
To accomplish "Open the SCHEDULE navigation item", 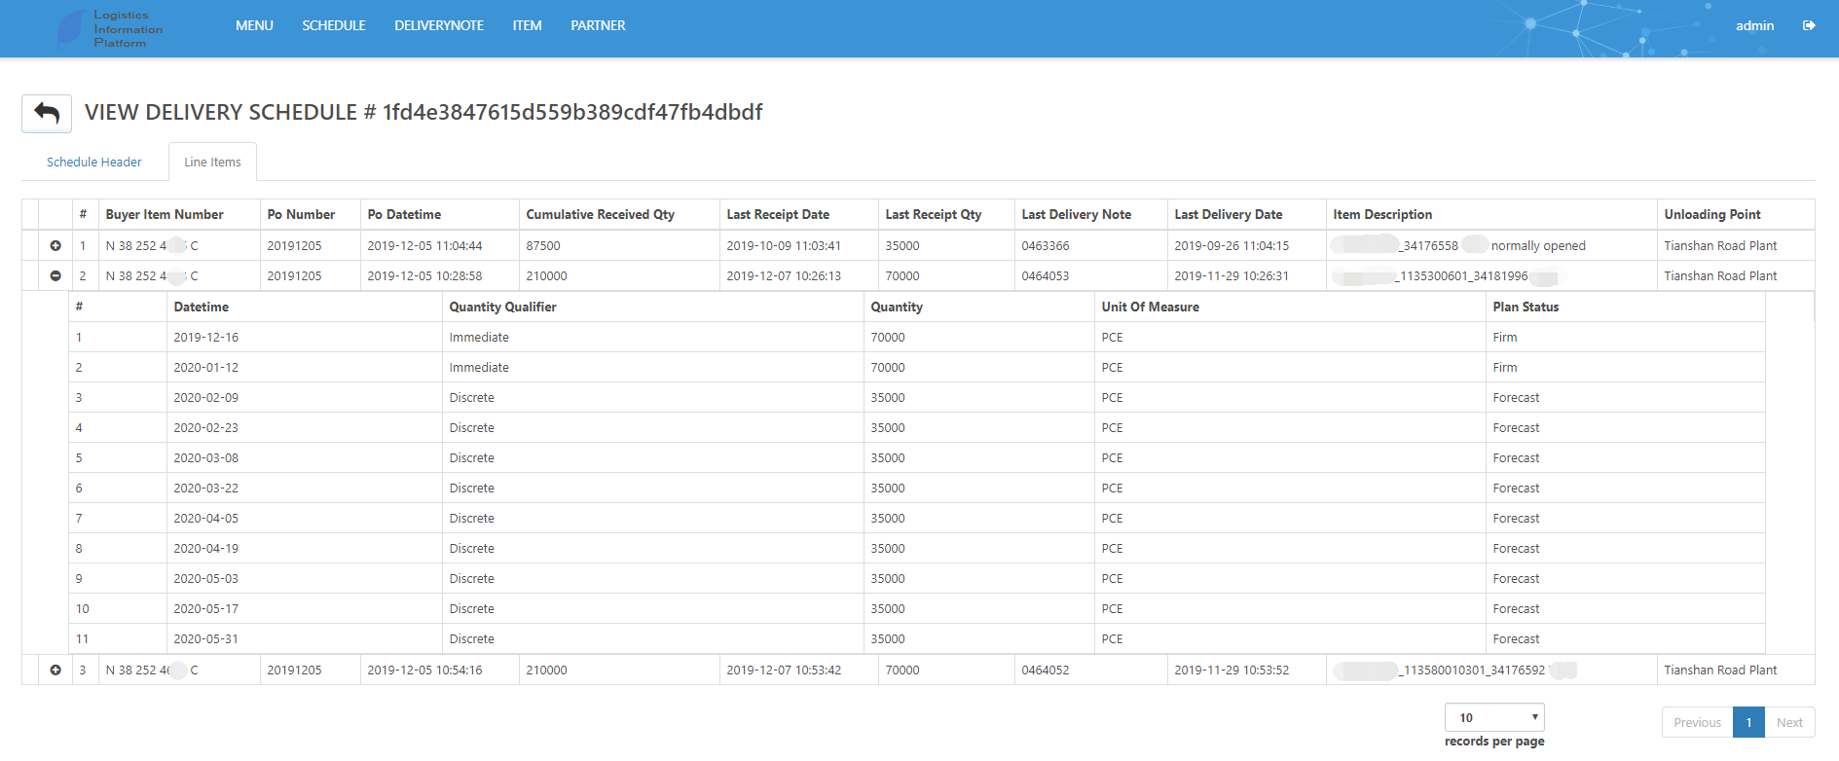I will click(334, 25).
